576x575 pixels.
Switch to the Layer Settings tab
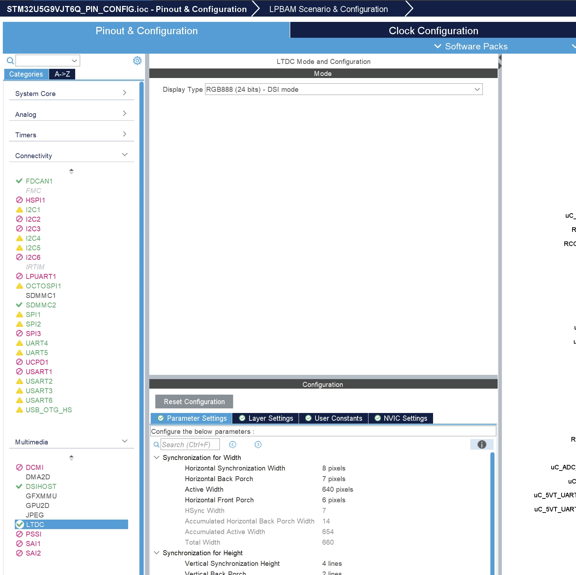(266, 418)
